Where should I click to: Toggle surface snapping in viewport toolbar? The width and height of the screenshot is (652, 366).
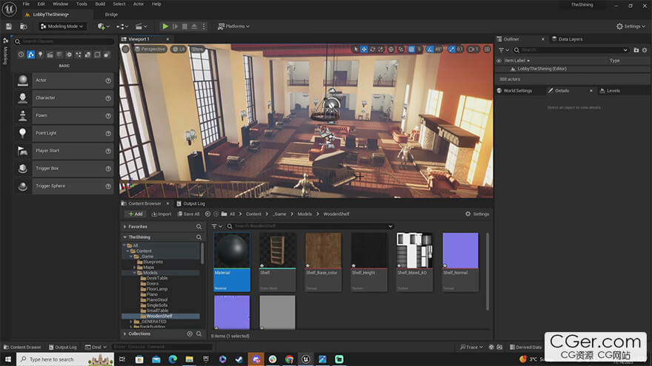pyautogui.click(x=401, y=49)
